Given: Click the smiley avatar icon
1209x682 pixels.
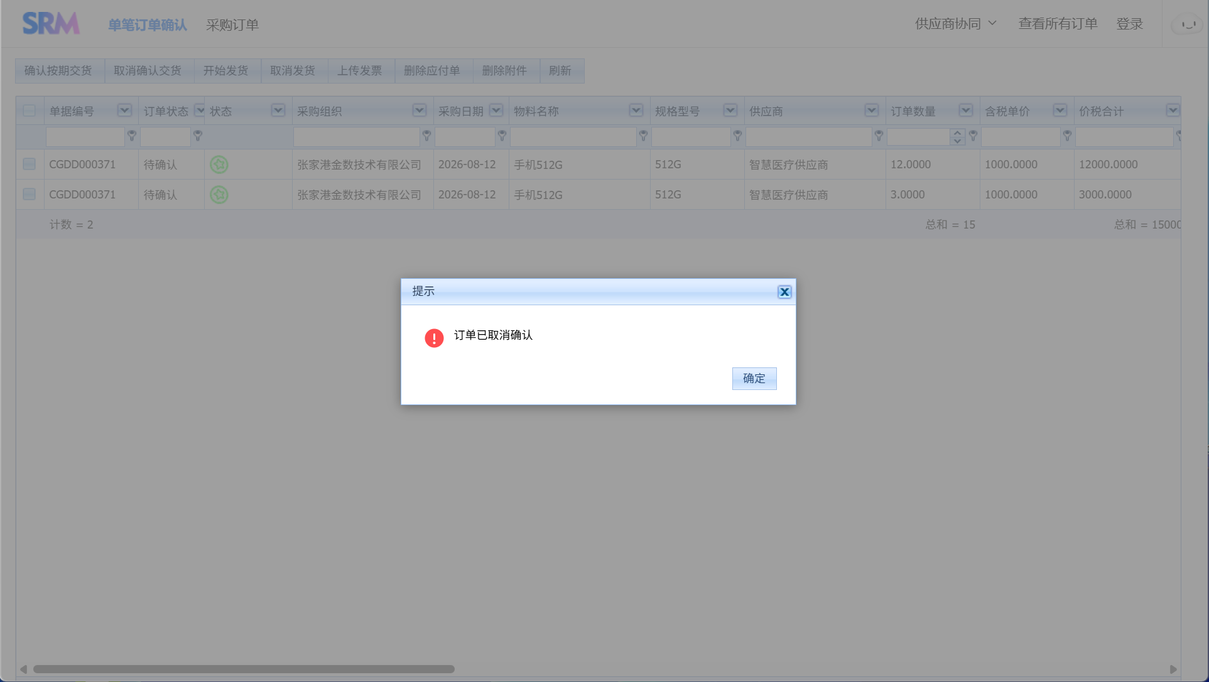Looking at the screenshot, I should coord(1188,24).
